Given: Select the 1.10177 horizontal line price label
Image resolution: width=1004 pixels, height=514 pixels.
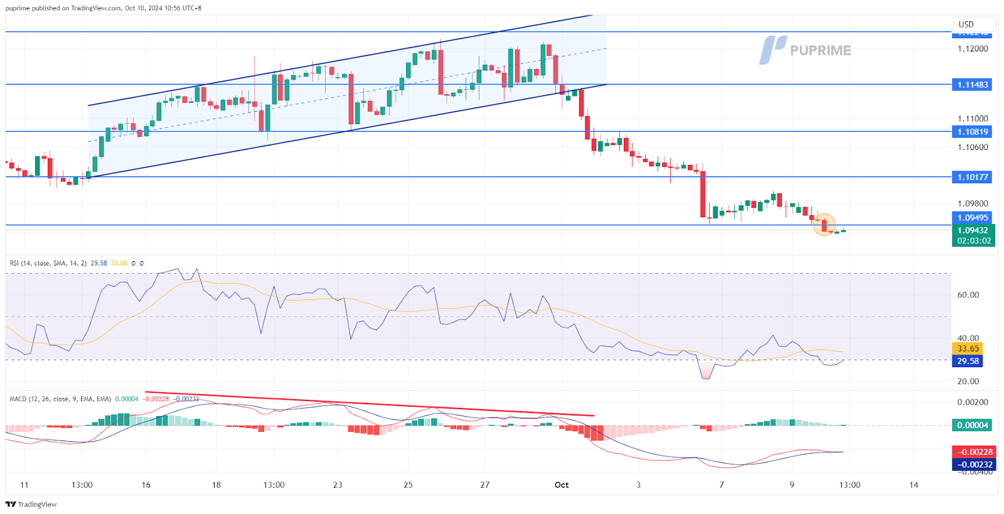Looking at the screenshot, I should tap(972, 177).
